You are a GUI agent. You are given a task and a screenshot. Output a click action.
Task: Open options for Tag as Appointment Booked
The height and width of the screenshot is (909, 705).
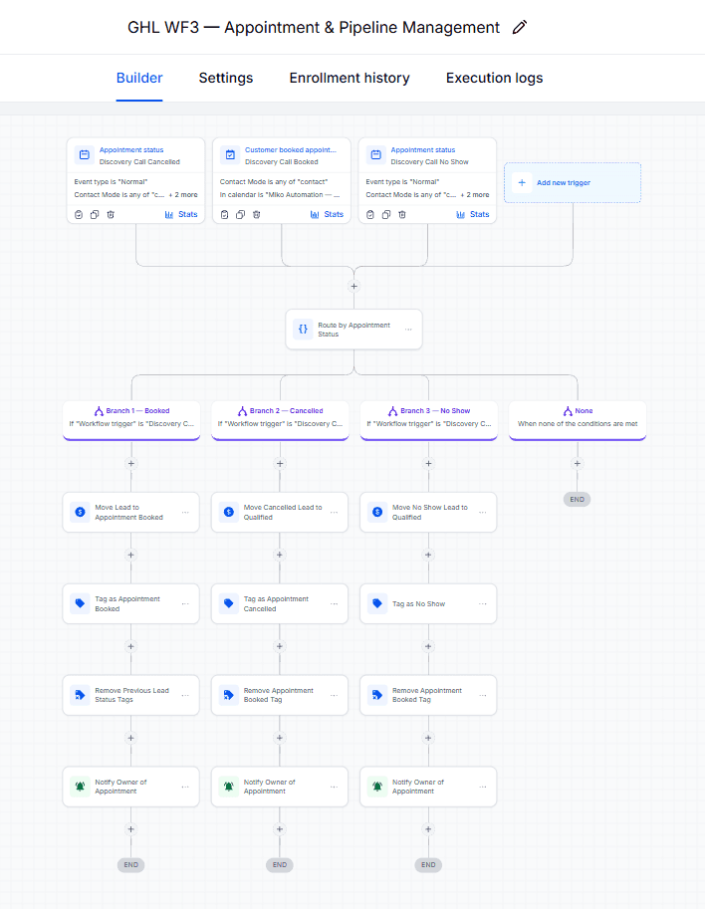coord(185,604)
